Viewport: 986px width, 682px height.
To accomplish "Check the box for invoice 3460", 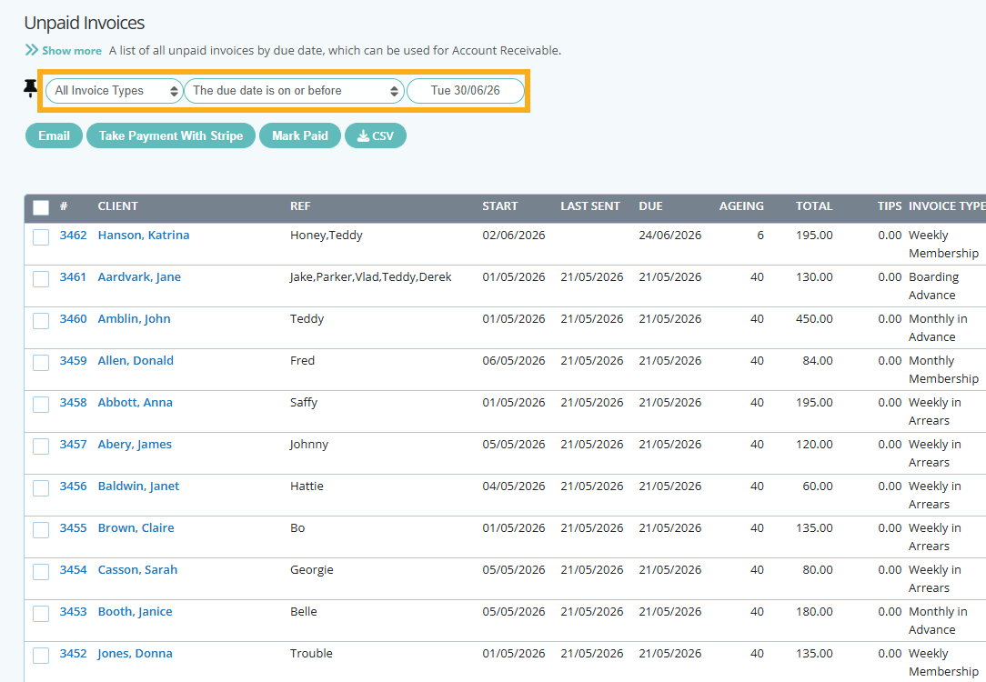I will tap(41, 321).
